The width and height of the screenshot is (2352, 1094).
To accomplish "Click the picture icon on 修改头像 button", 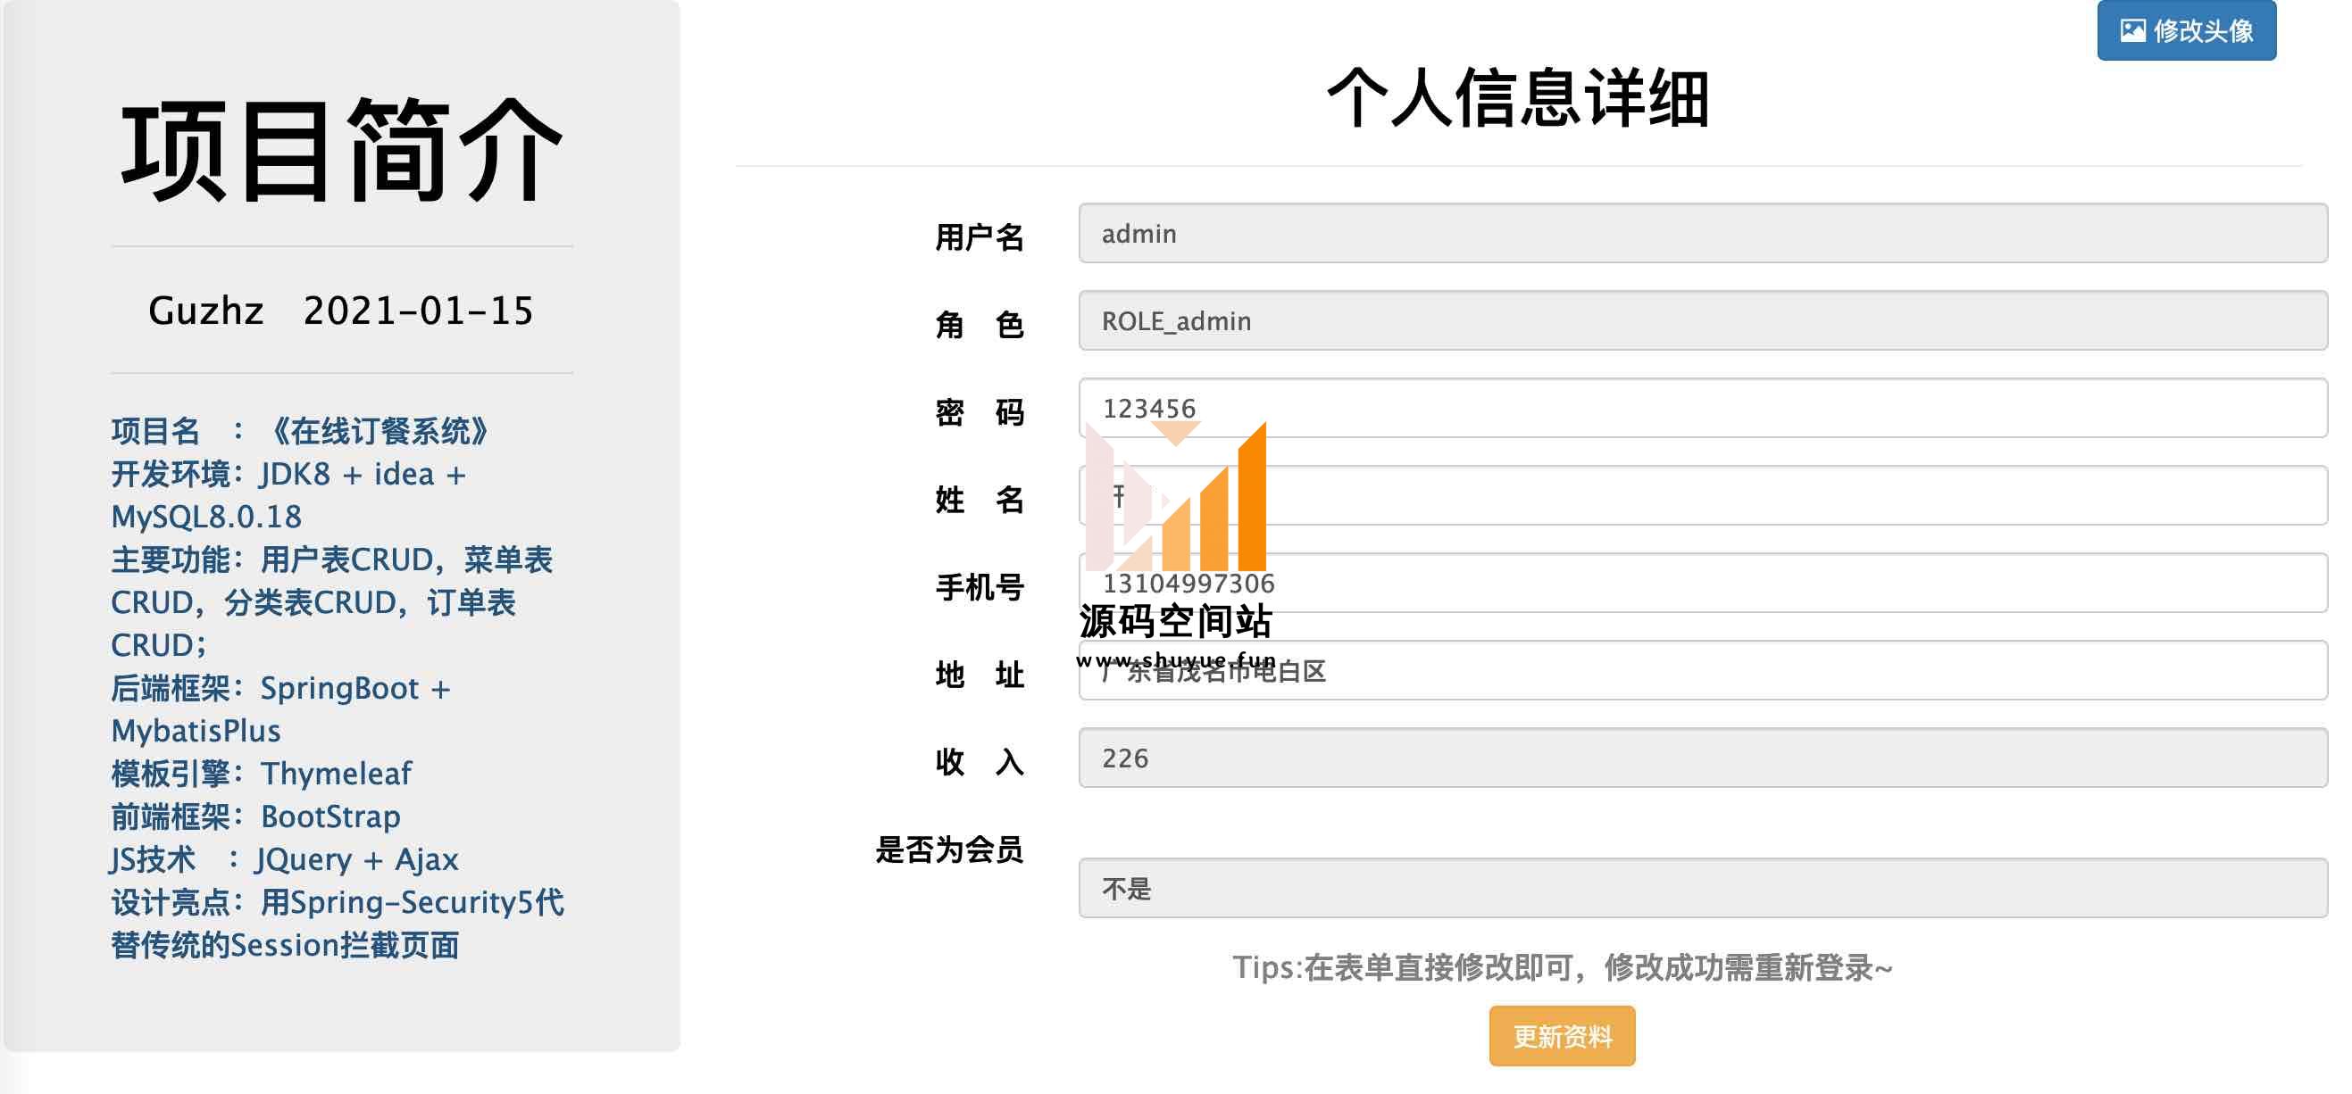I will pos(2133,30).
